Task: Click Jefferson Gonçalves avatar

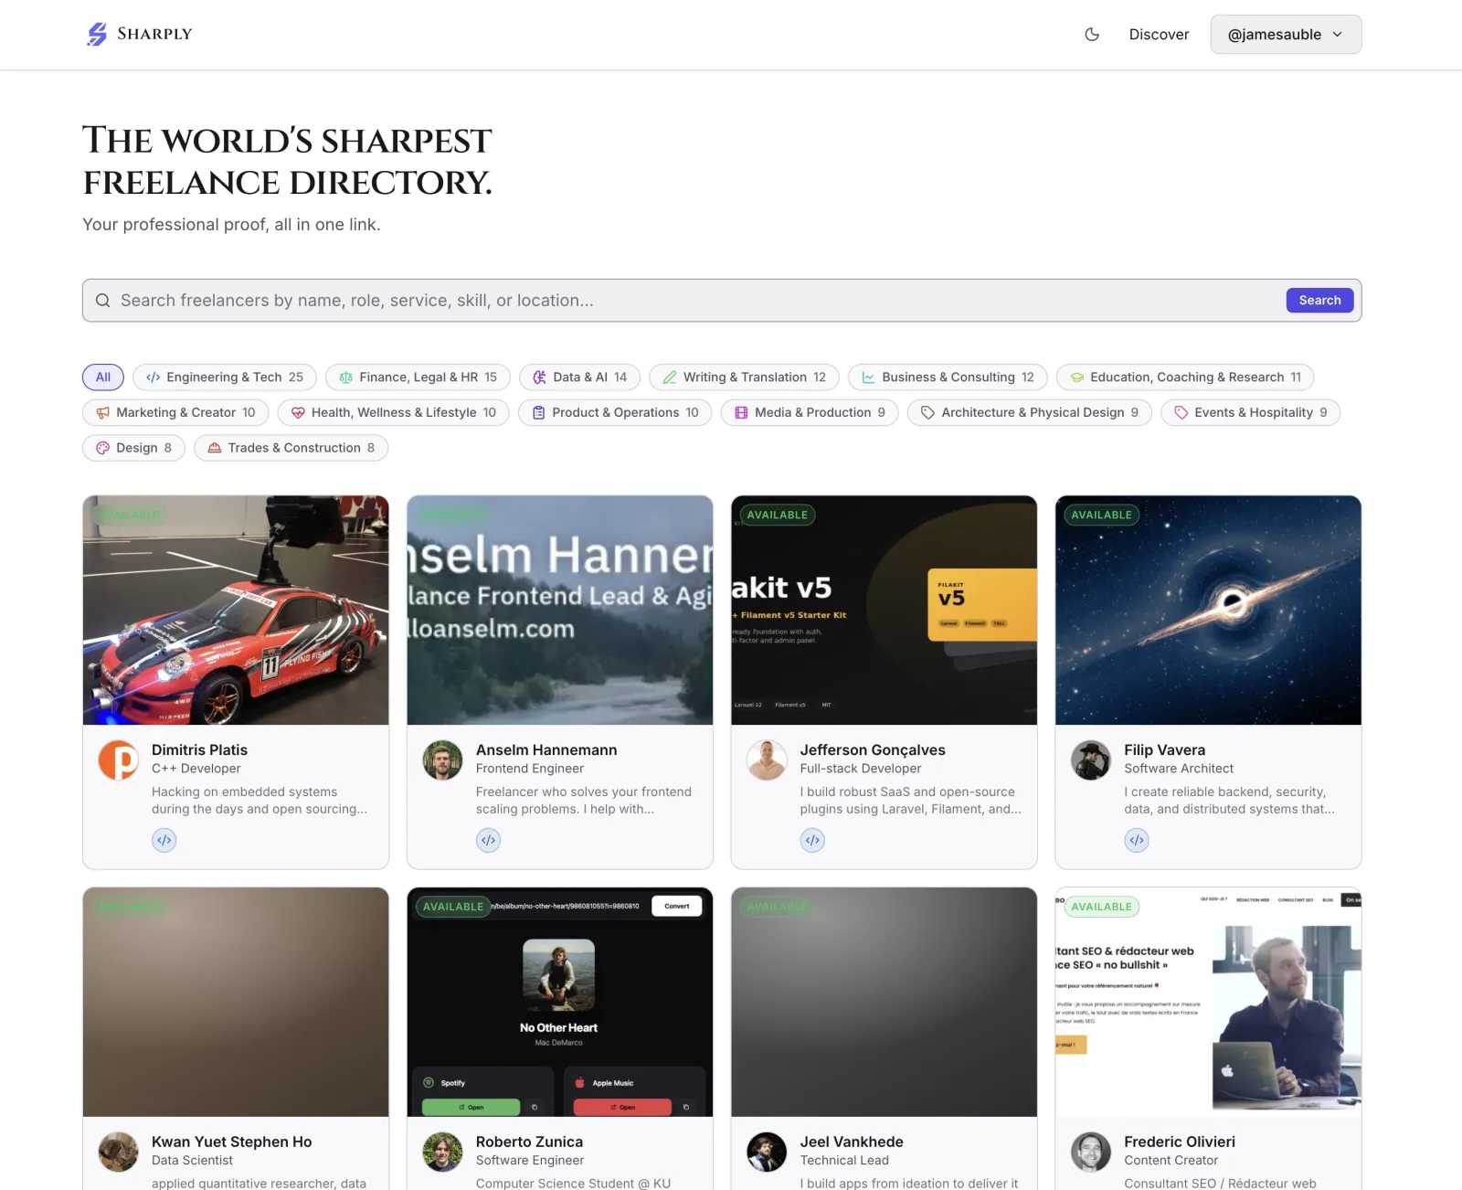Action: (767, 760)
